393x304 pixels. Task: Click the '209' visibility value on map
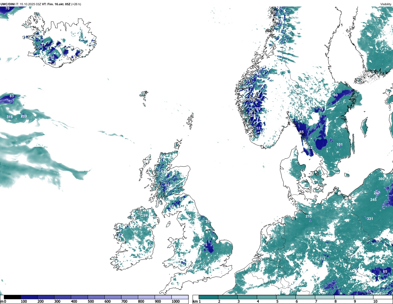tap(24, 116)
